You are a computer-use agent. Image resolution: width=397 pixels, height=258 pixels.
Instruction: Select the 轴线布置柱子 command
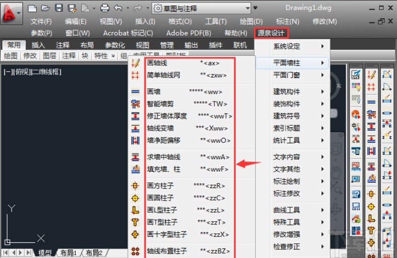190,251
